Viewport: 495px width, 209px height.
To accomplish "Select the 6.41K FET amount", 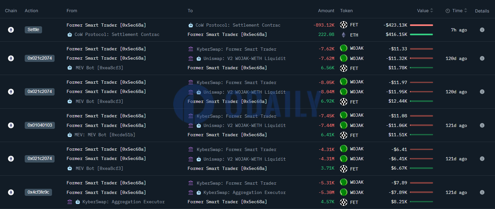I will (x=328, y=135).
